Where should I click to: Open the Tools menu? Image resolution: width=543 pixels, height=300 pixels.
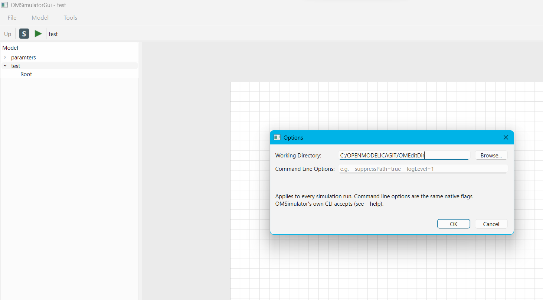point(70,17)
